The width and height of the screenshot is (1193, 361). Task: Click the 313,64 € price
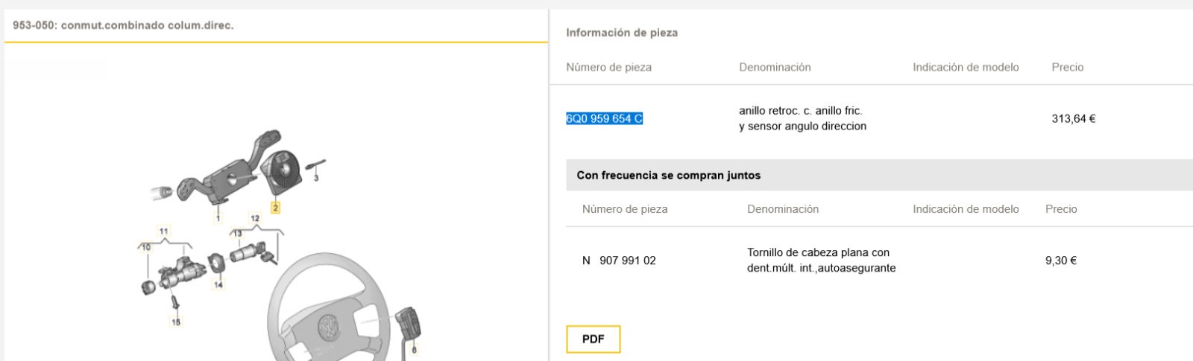pyautogui.click(x=1073, y=118)
